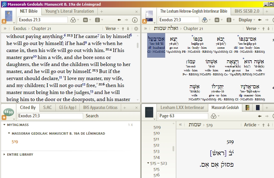Select the Lexham Hebrew-English Interlinear Bible tab
This screenshot has height=178, width=274.
[194, 11]
